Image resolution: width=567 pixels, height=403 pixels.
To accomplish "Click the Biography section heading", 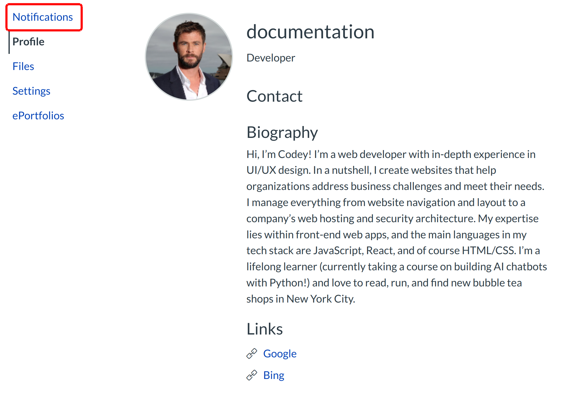I will pos(282,132).
